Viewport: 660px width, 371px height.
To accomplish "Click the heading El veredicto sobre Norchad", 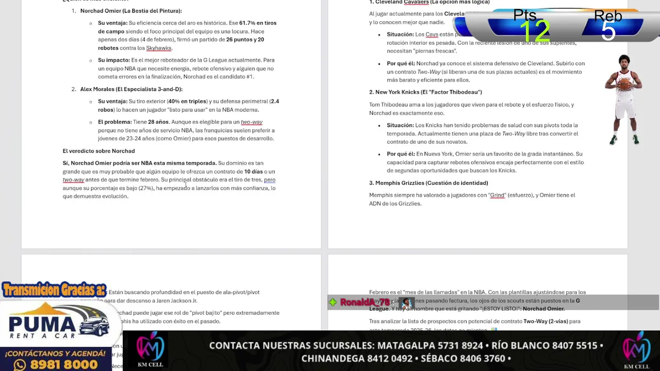I will [x=98, y=151].
